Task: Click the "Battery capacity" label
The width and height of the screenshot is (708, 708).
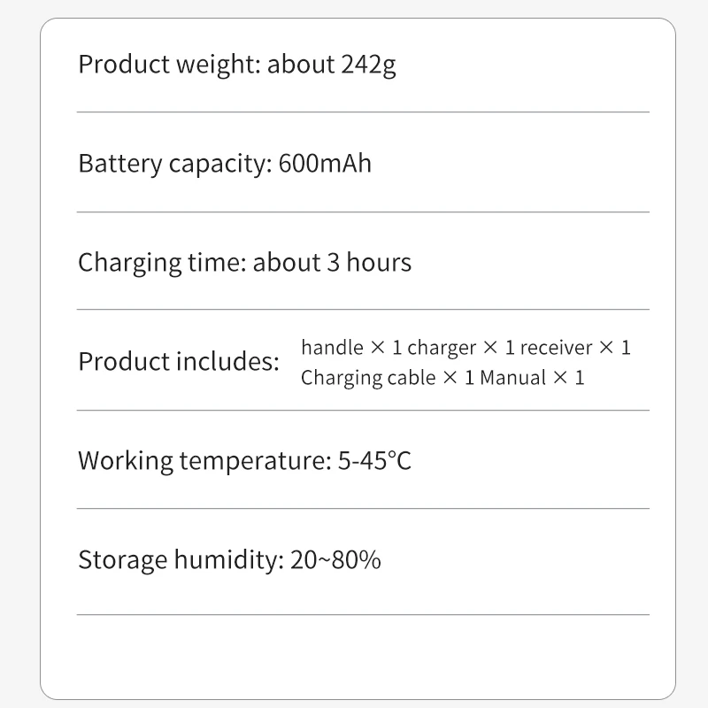Action: (x=173, y=164)
